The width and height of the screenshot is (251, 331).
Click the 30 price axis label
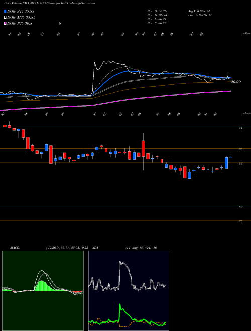coord(240,207)
